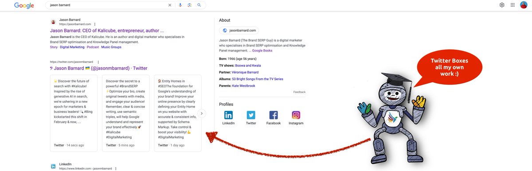Click the magnifier search button
The width and height of the screenshot is (532, 171).
tap(199, 5)
